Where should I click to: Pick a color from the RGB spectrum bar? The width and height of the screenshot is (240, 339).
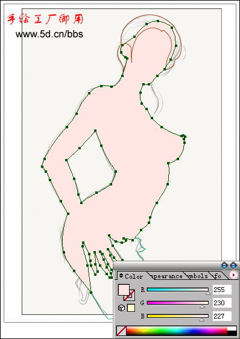tap(177, 331)
